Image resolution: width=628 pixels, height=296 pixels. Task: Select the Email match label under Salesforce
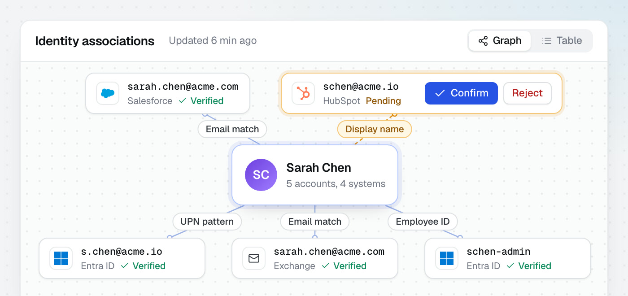coord(232,129)
